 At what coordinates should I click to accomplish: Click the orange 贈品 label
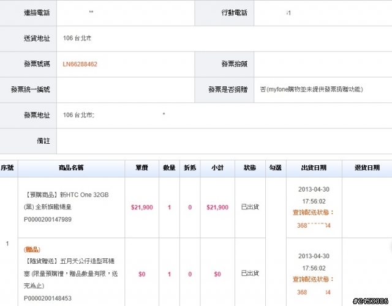[33, 250]
